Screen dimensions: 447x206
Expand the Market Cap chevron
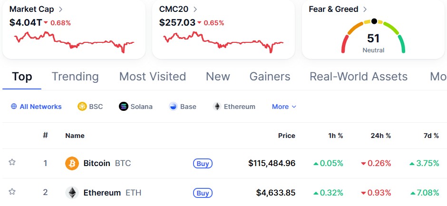click(x=60, y=9)
